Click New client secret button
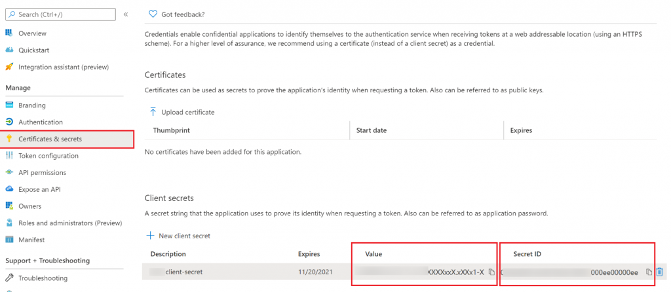The width and height of the screenshot is (671, 292). [178, 236]
